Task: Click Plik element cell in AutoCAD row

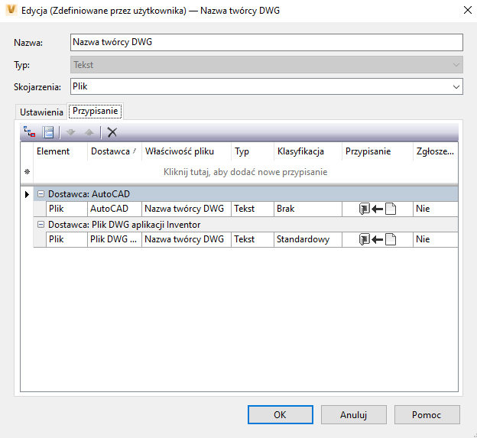Action: 67,209
